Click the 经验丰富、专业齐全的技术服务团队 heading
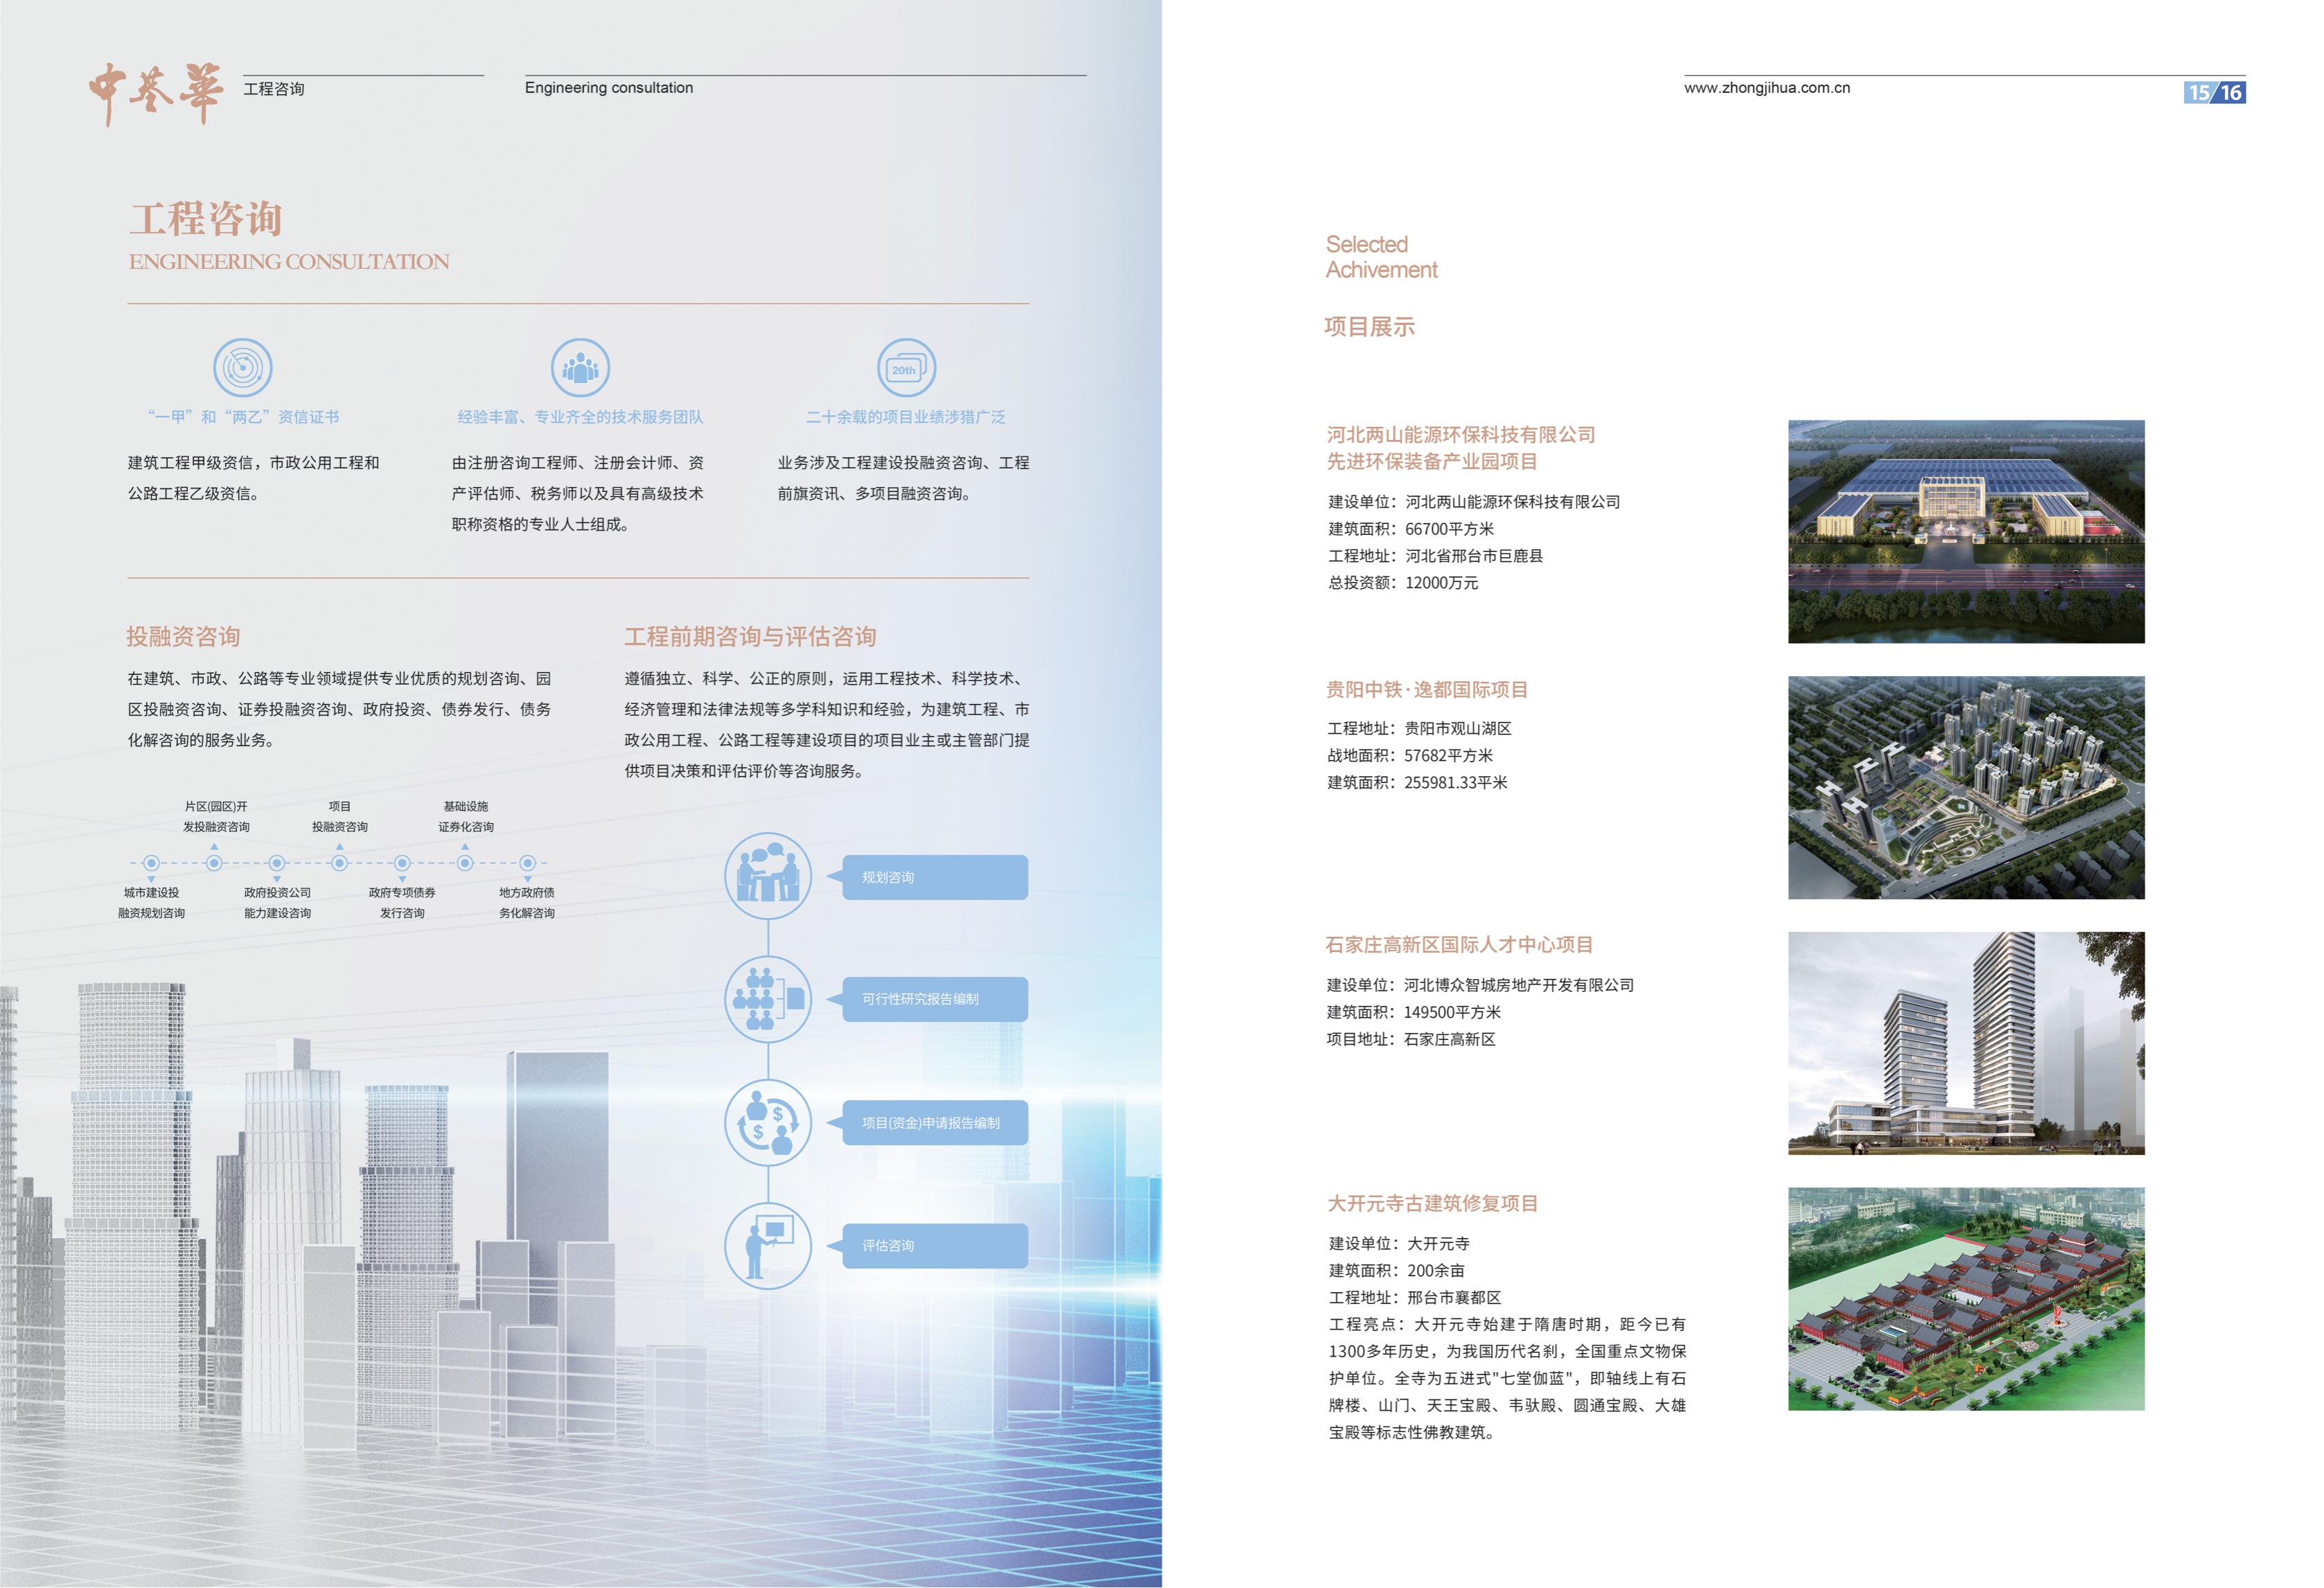This screenshot has width=2324, height=1588. pos(580,417)
